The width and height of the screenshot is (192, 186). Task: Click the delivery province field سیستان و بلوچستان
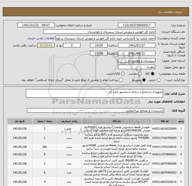137,61
